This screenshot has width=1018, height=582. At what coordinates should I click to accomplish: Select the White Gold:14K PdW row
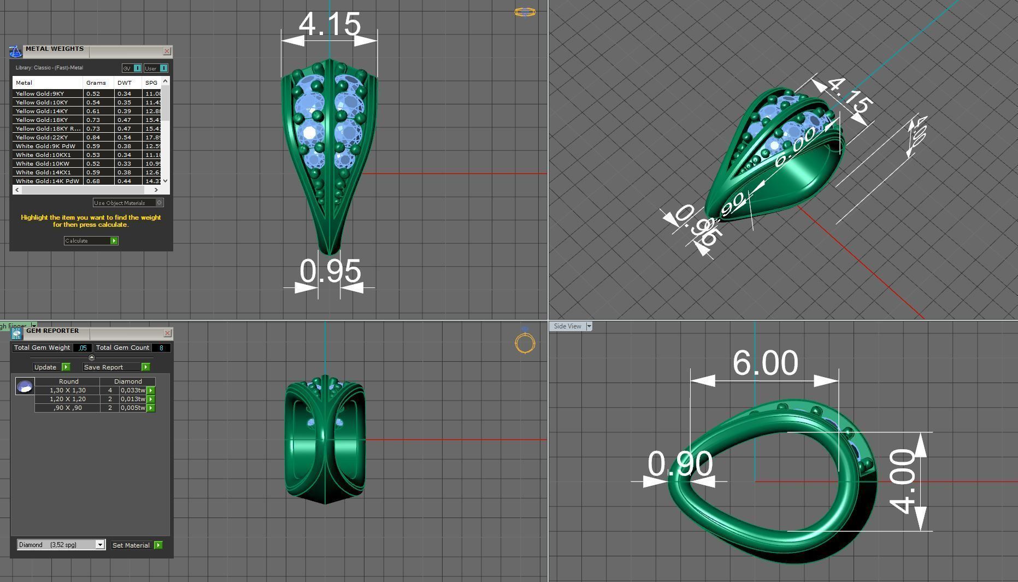tap(87, 181)
